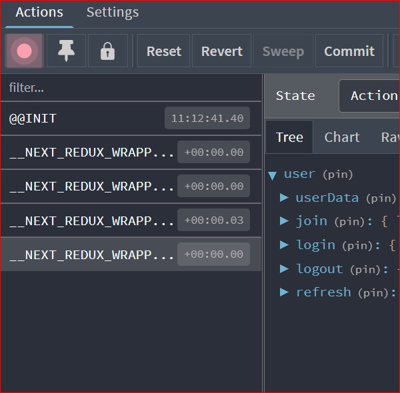Expand the join node arrow
400x393 pixels.
pyautogui.click(x=284, y=221)
